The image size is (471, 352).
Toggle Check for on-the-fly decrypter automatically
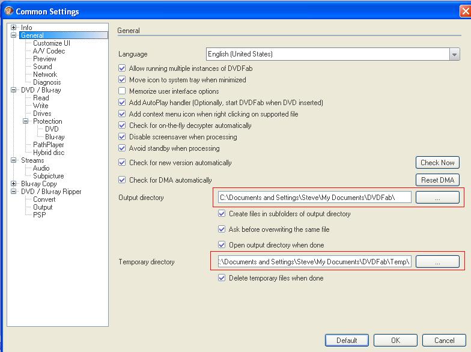[x=122, y=125]
